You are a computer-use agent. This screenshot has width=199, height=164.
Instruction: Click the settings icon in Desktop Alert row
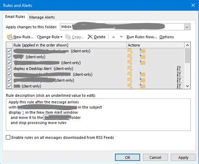pyautogui.click(x=179, y=69)
